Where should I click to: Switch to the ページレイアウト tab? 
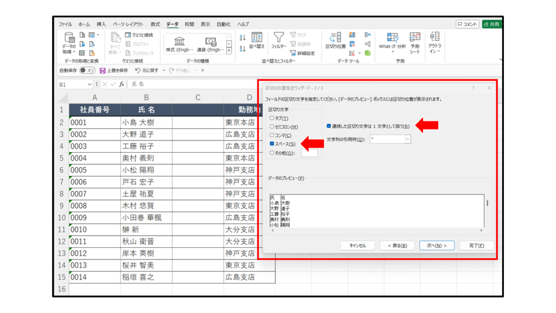point(128,24)
